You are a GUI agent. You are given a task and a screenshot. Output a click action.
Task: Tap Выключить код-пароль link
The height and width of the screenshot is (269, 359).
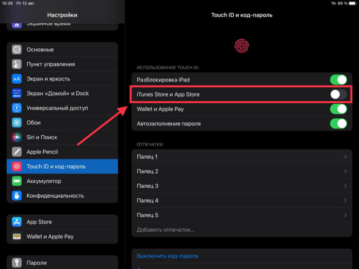pos(167,256)
